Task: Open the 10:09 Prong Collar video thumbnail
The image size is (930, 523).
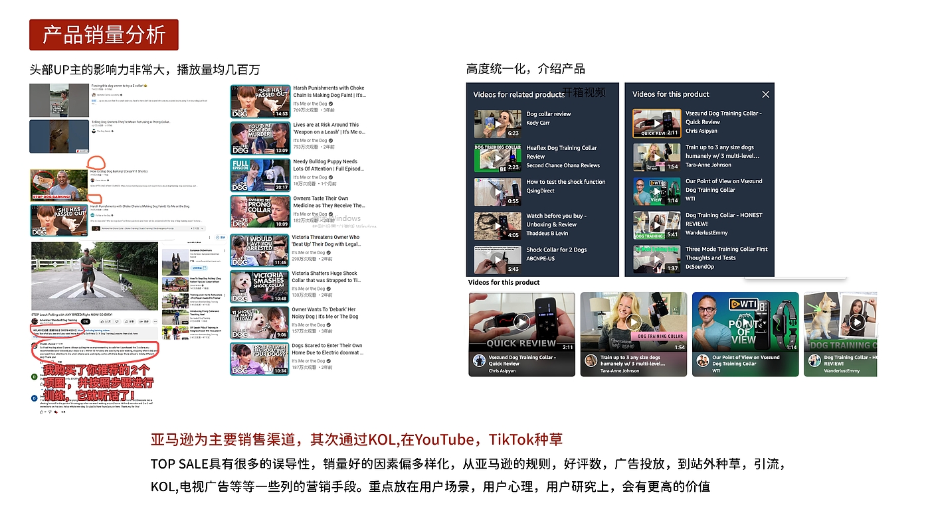Action: (x=260, y=212)
